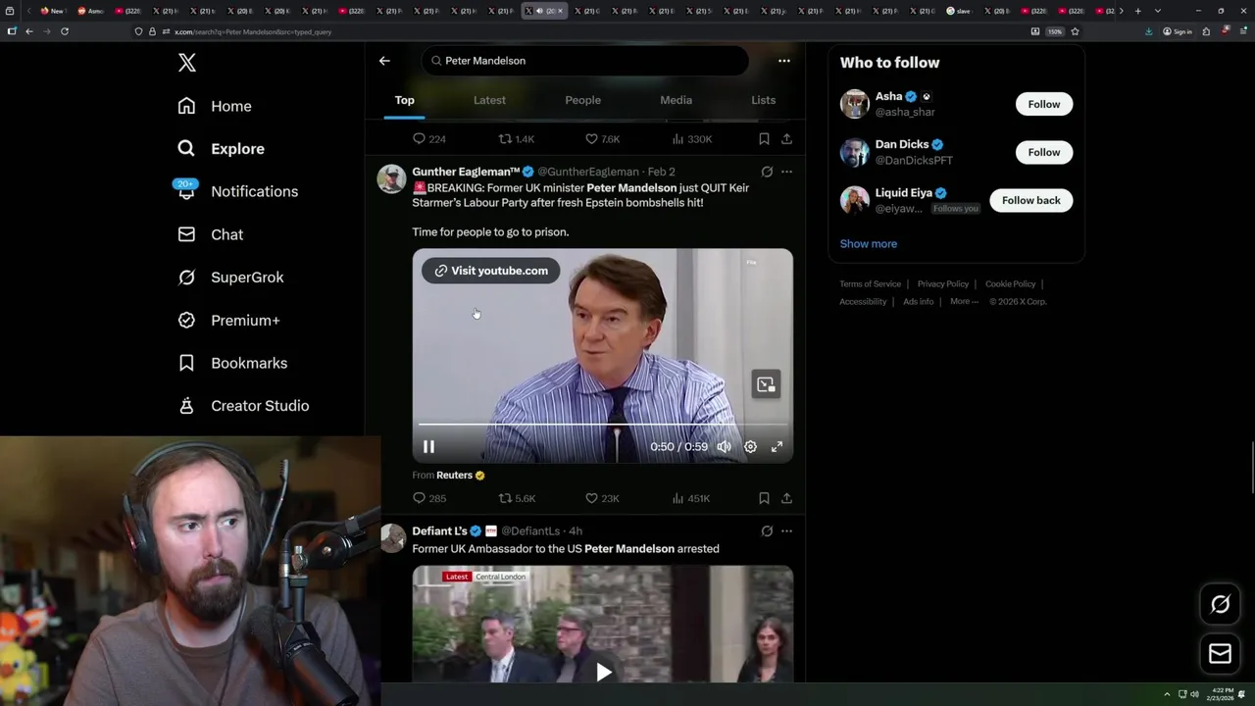Follow Dan Dicks
1255x706 pixels.
1044,152
